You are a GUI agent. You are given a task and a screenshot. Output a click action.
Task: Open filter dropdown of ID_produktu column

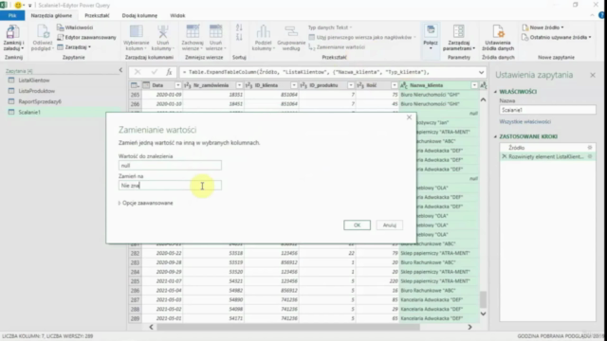(x=351, y=85)
